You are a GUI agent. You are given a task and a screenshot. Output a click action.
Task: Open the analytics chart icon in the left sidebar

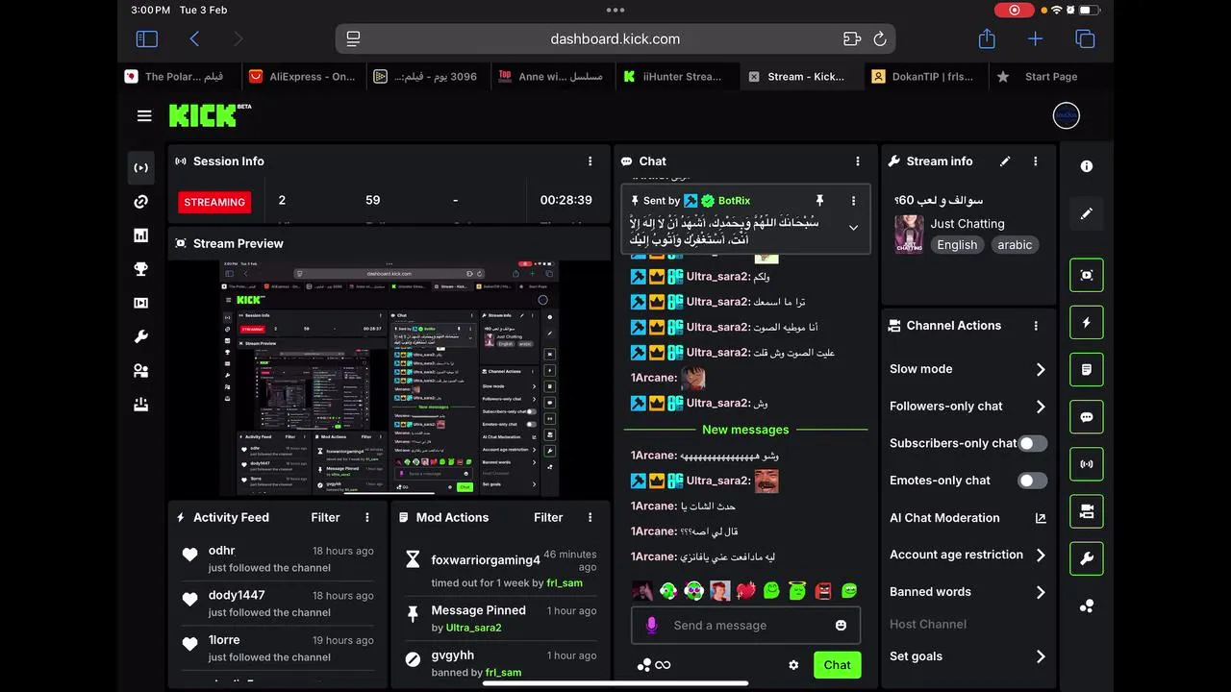click(x=141, y=235)
